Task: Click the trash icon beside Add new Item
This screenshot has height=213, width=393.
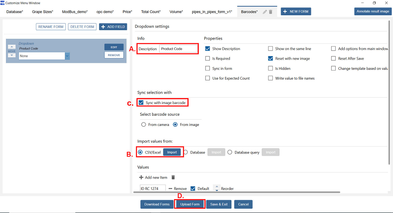Action: 173,178
